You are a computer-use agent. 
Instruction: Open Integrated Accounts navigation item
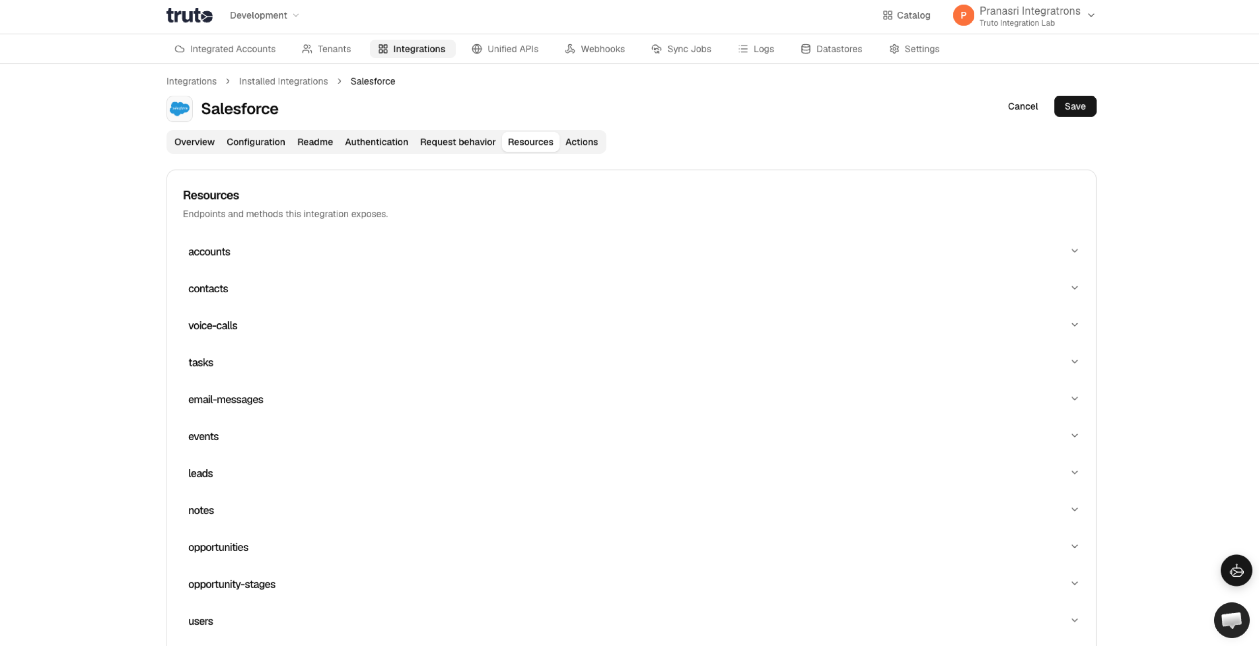click(x=225, y=49)
